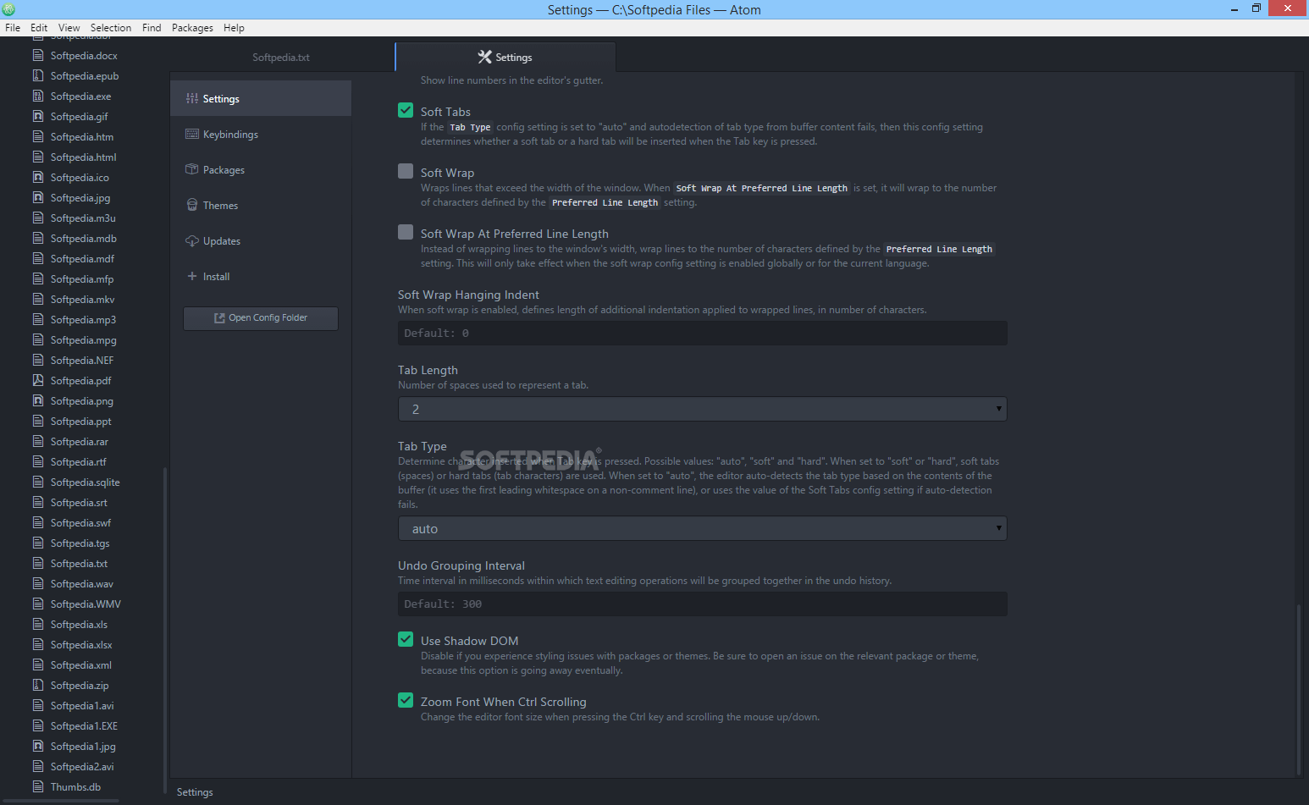Open the Install settings section
Viewport: 1309px width, 805px height.
click(261, 276)
